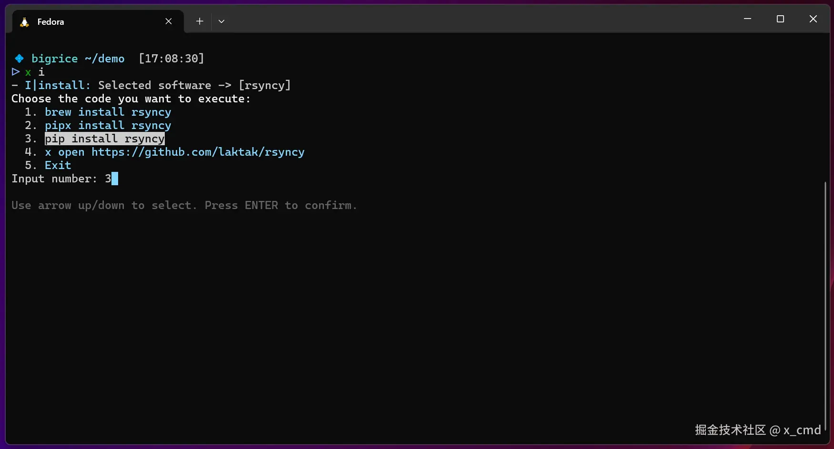
Task: Click the terminal's vertical scrollbar
Action: [x=825, y=305]
